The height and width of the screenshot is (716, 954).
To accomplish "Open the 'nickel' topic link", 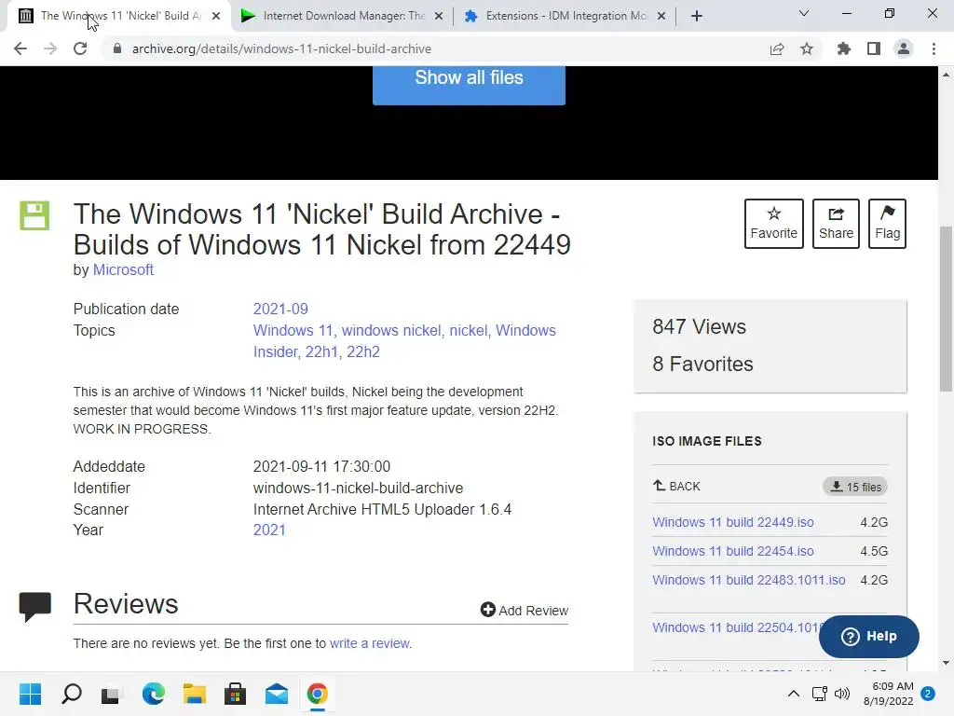I will [468, 330].
